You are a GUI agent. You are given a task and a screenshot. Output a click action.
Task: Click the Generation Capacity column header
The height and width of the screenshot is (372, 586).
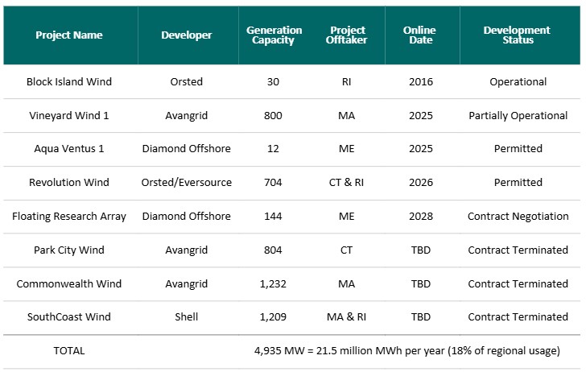[x=274, y=35]
